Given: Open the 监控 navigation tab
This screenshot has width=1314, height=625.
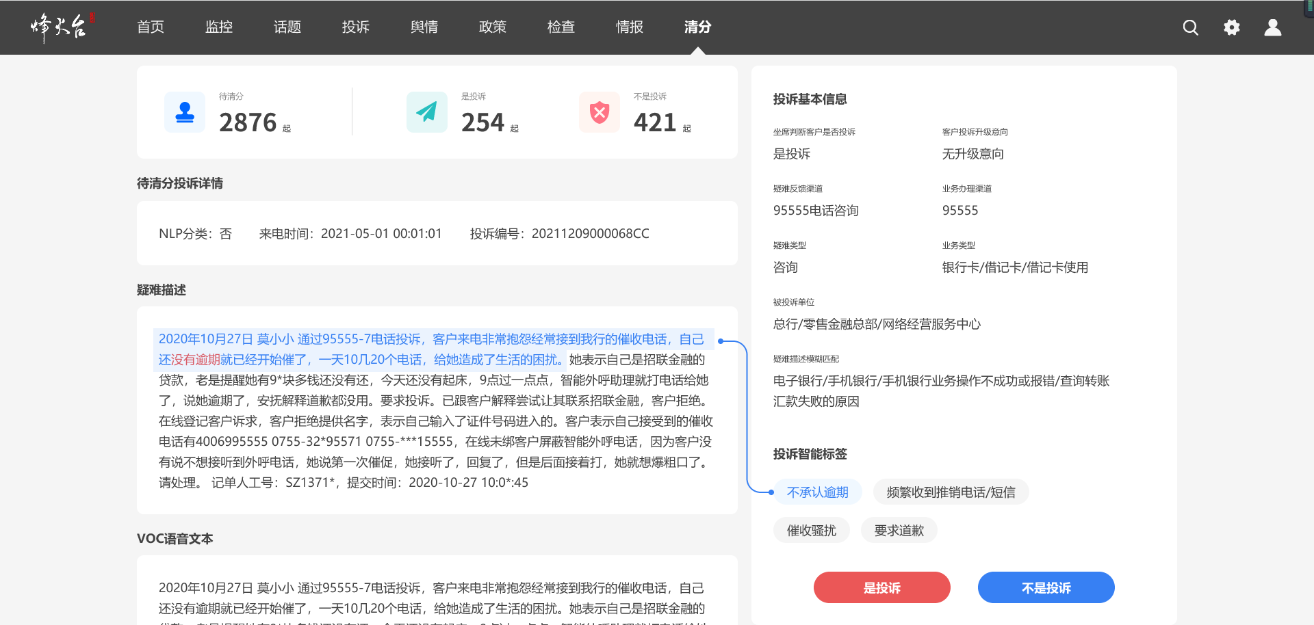Looking at the screenshot, I should click(x=219, y=27).
